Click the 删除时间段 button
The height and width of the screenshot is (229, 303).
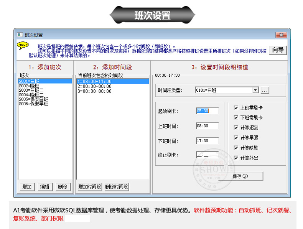(x=117, y=187)
